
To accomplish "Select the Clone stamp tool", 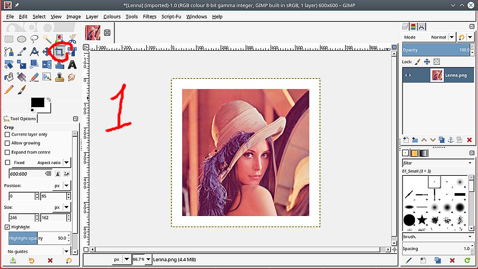I will coord(59,77).
